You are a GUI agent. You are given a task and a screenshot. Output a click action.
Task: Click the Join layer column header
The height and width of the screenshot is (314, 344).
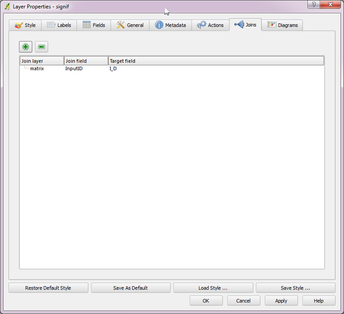click(x=42, y=61)
